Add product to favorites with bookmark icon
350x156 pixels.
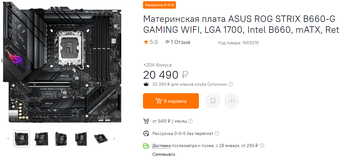tap(213, 101)
